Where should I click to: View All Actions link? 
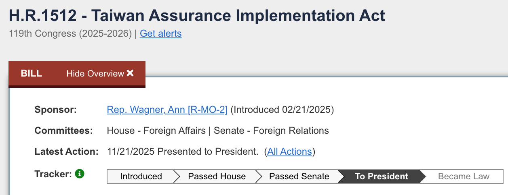(x=289, y=152)
